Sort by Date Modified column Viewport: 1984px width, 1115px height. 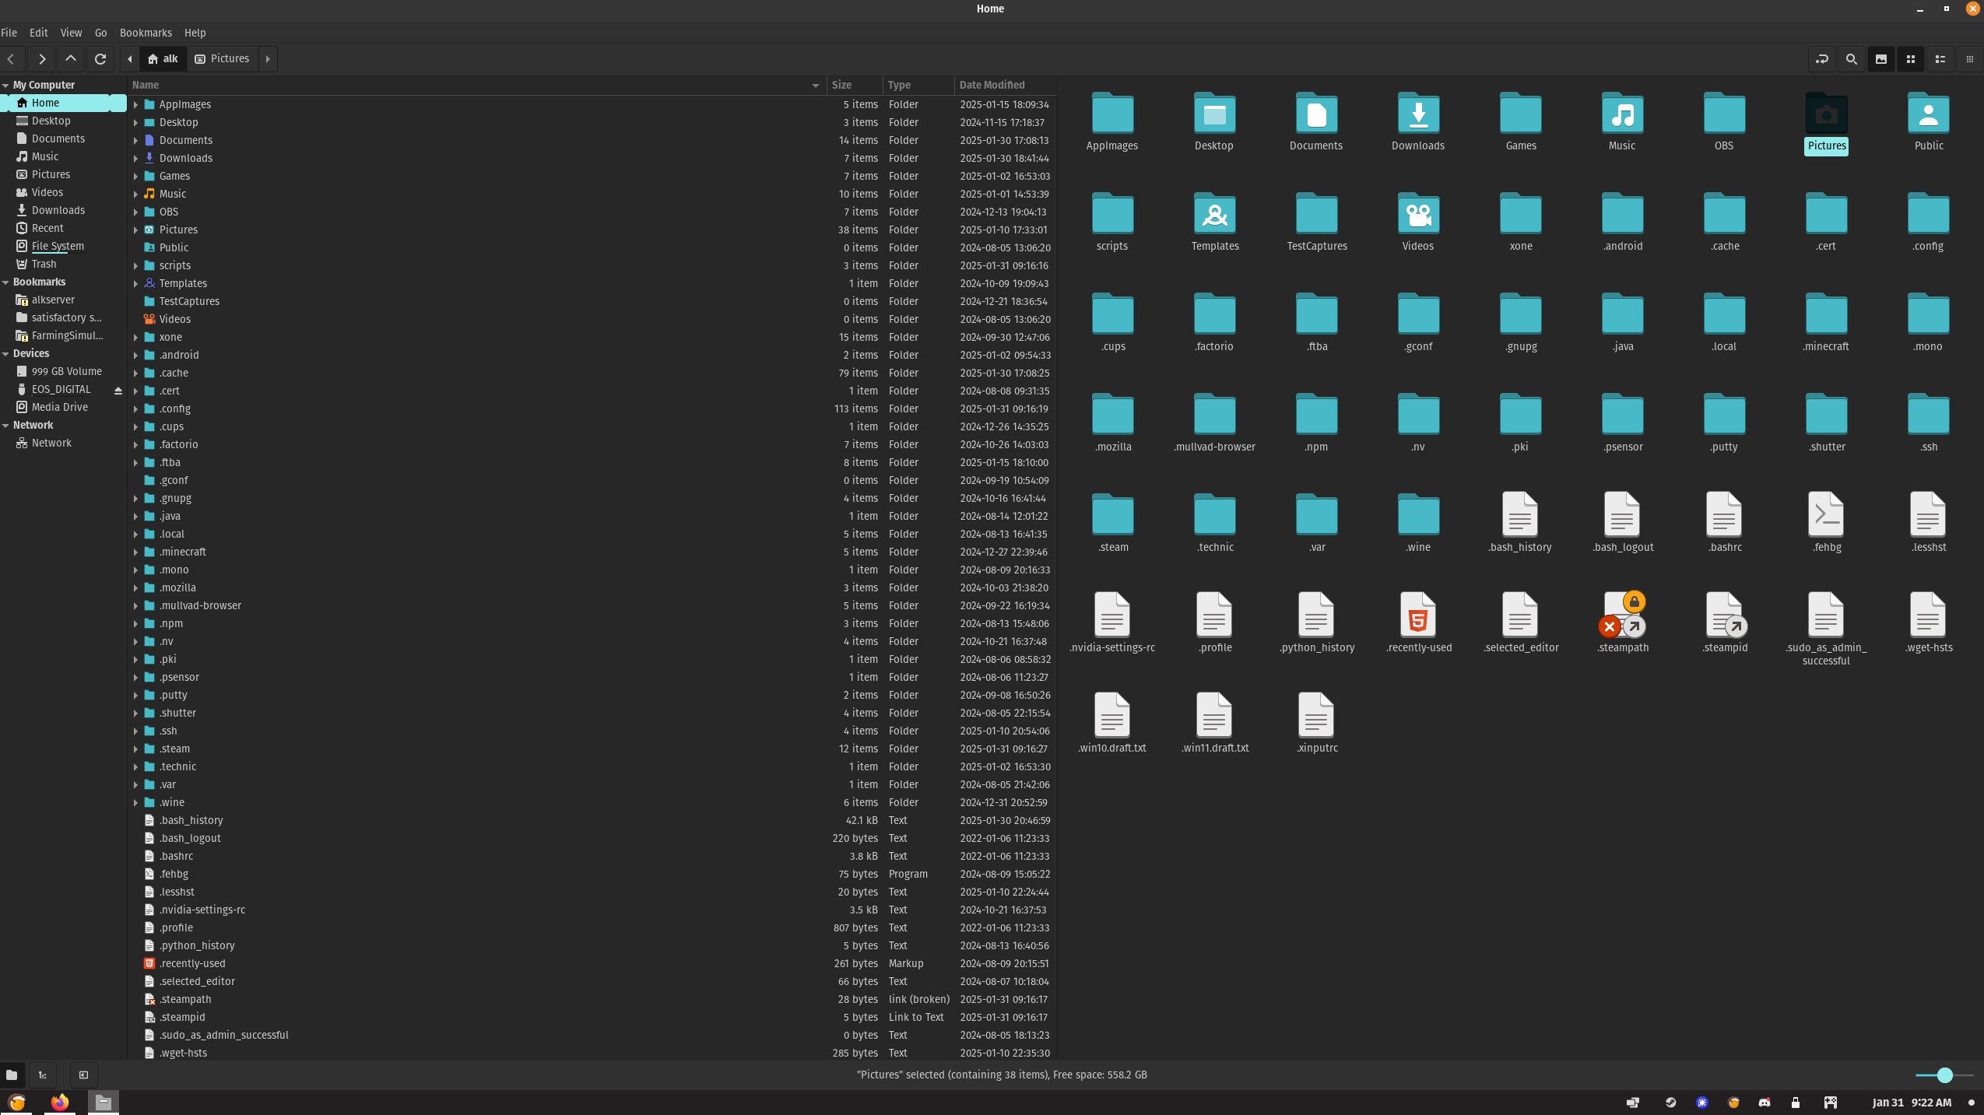(992, 85)
